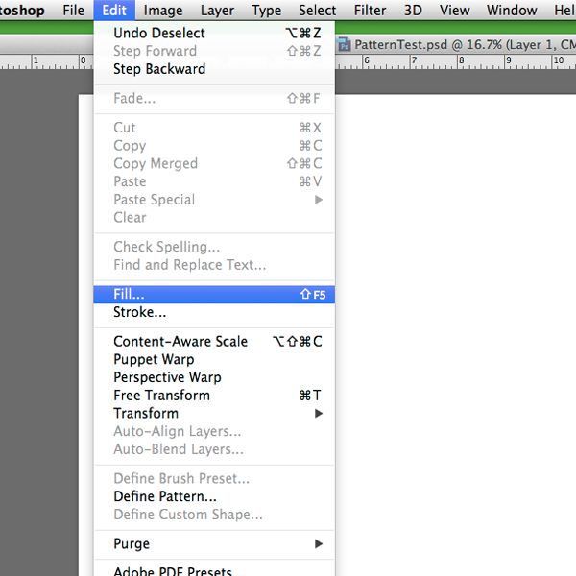Click Auto-Align Layers... entry
This screenshot has height=576, width=576.
(214, 431)
